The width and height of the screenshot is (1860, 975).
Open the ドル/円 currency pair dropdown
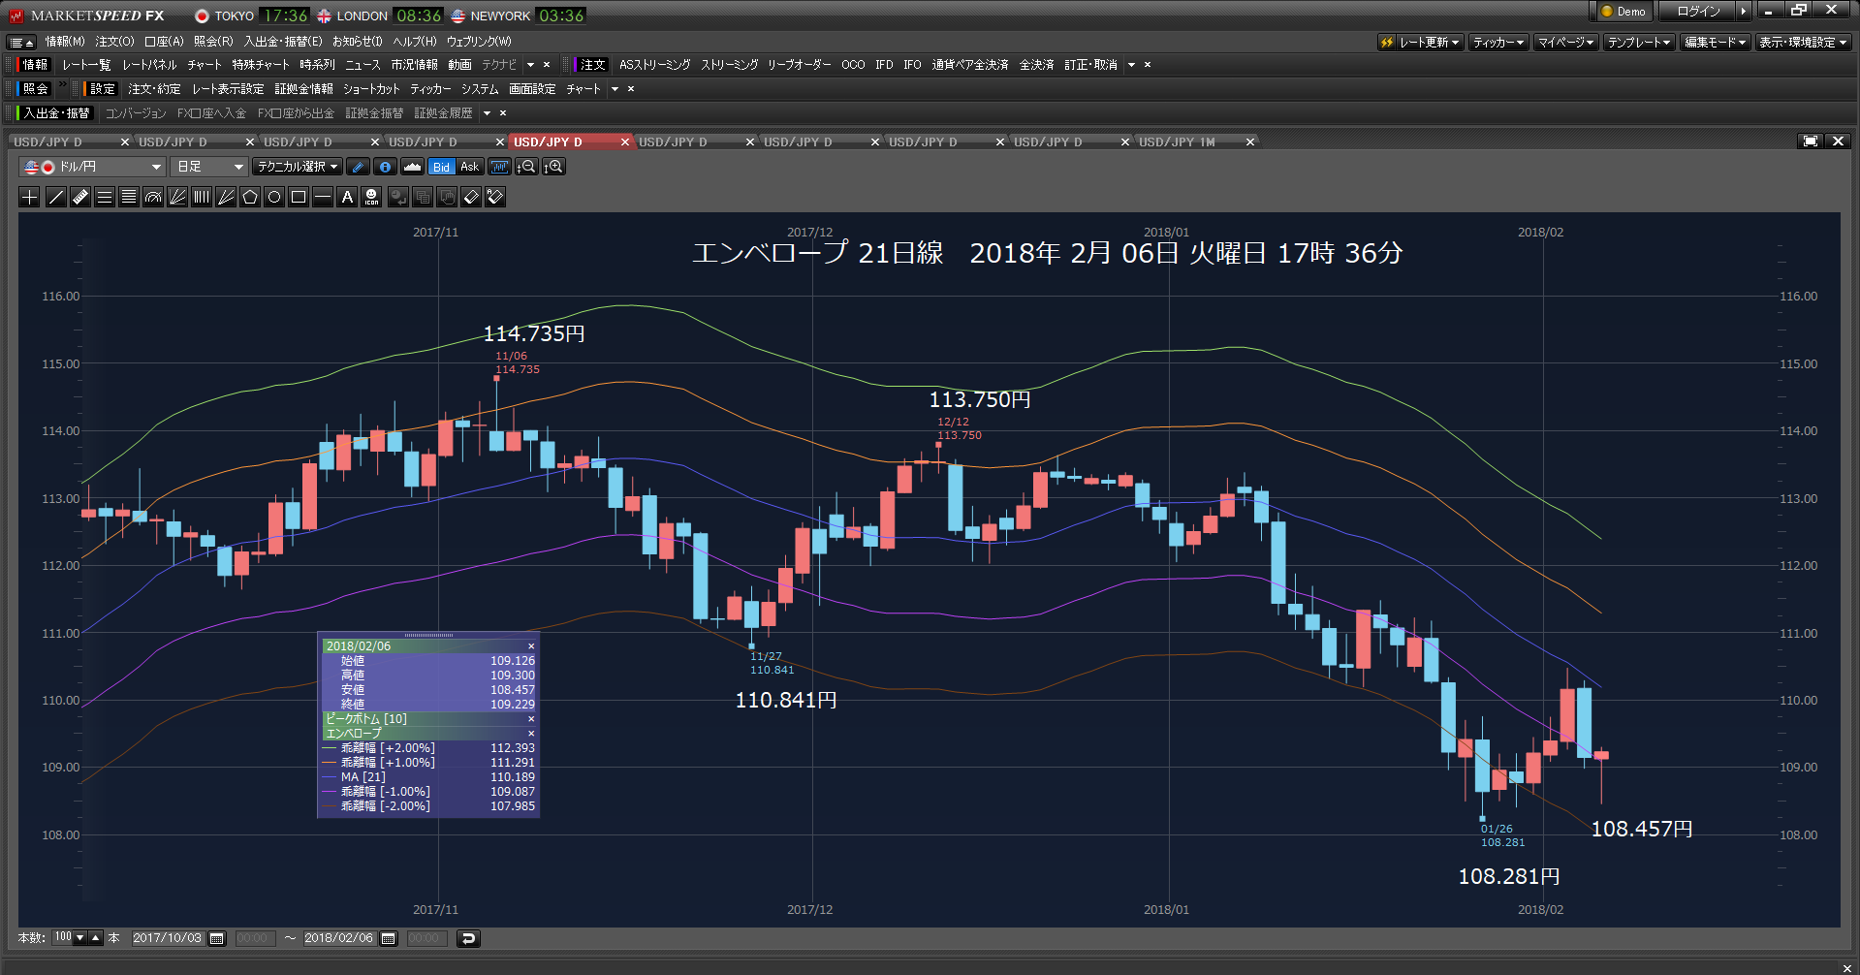coord(93,167)
